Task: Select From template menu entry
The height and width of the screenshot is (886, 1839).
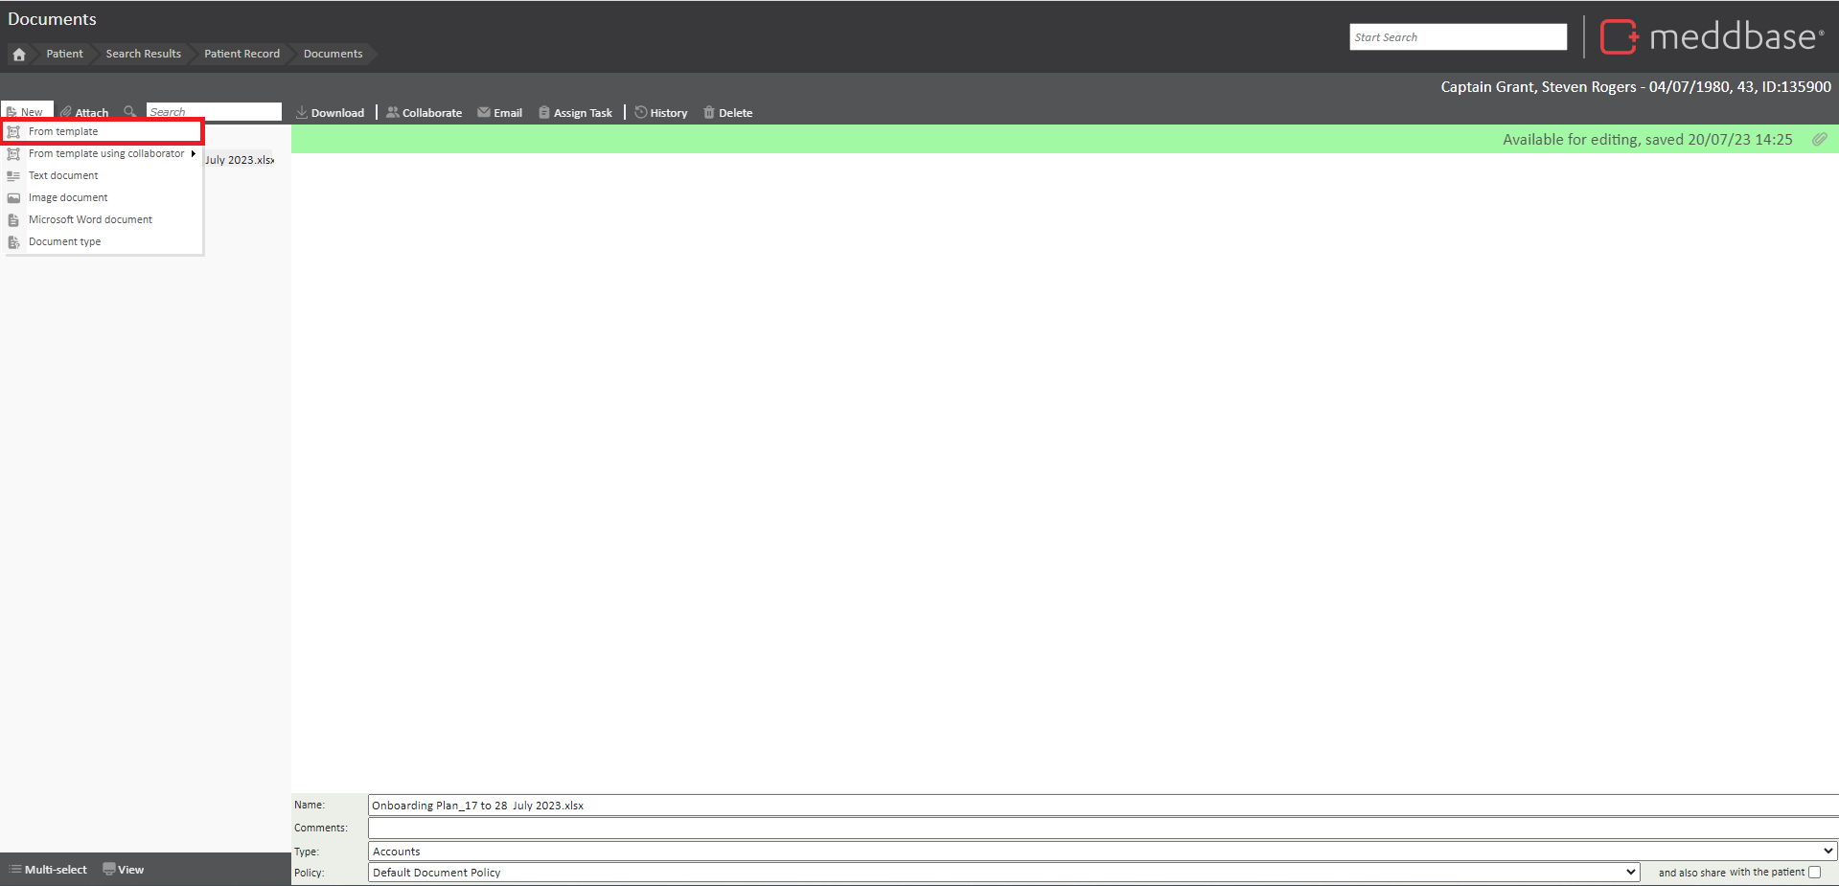Action: click(63, 132)
